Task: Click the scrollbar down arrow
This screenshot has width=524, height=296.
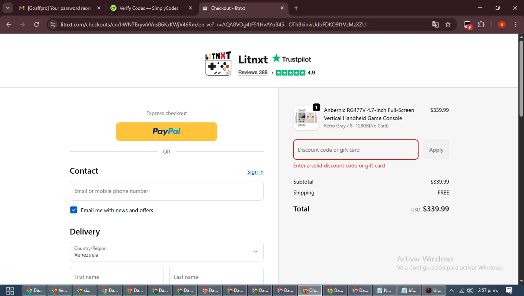Action: (521, 281)
